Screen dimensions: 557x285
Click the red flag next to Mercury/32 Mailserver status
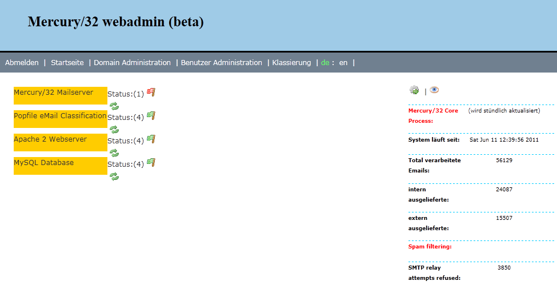[151, 93]
